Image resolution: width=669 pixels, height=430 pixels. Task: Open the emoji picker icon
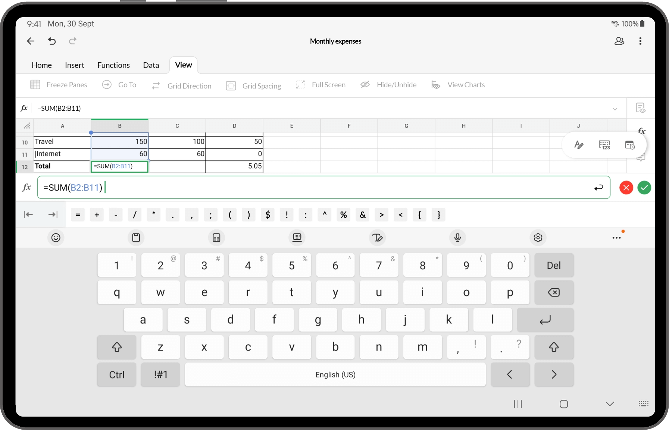[56, 238]
